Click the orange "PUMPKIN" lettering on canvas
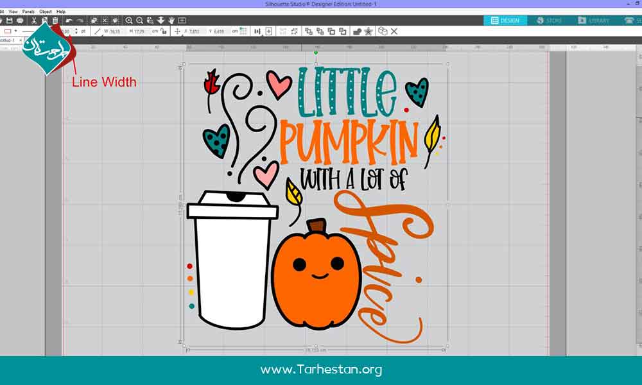The height and width of the screenshot is (385, 642). point(349,142)
